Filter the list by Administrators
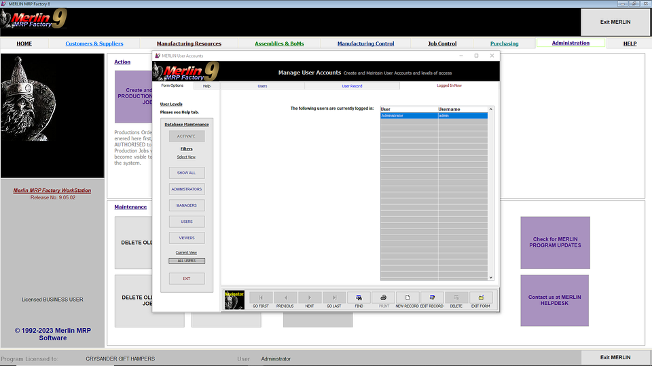This screenshot has height=366, width=652. coord(187,189)
